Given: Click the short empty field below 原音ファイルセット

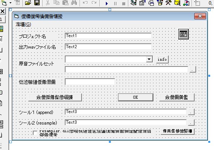Looking at the screenshot, I should coord(90,82).
